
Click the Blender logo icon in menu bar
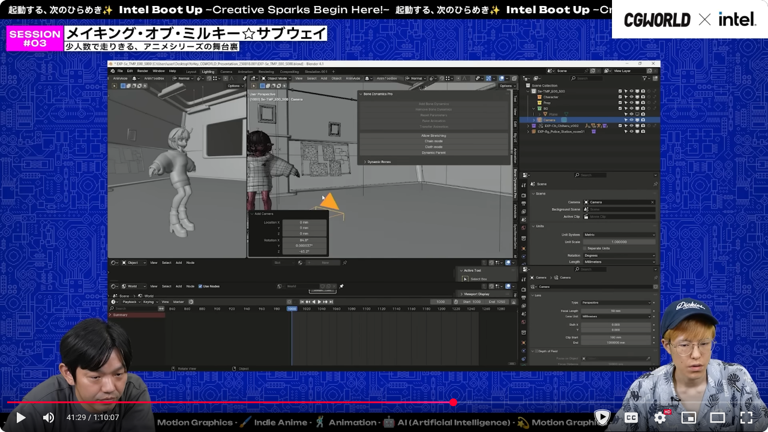pos(112,71)
